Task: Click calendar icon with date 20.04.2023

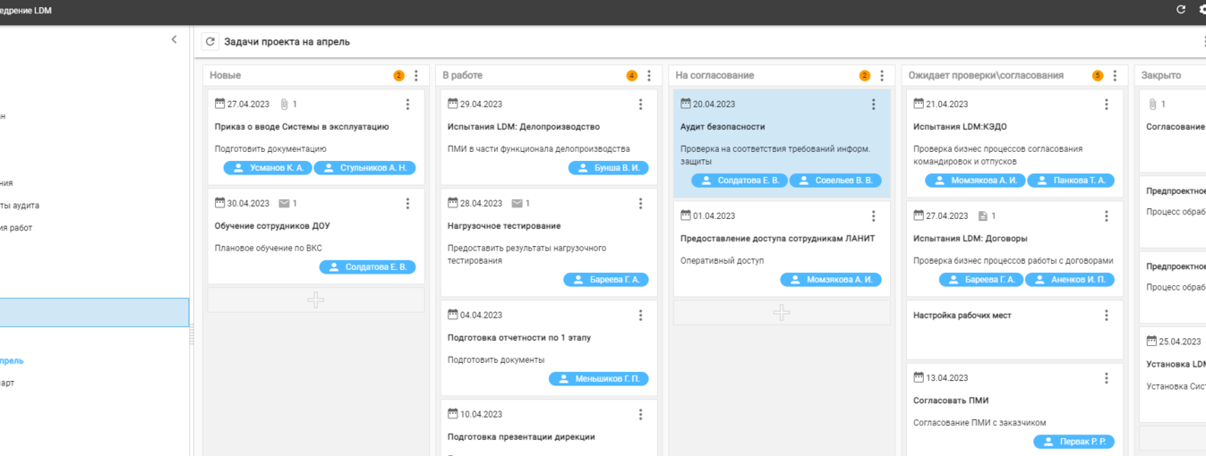Action: coord(686,104)
